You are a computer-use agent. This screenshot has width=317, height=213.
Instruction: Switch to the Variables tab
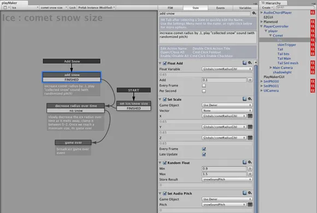click(245, 8)
